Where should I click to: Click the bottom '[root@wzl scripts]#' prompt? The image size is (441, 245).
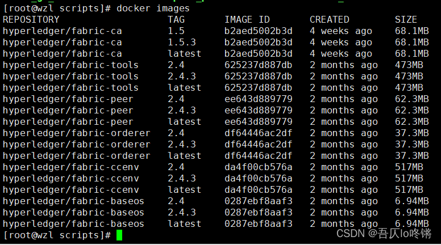[56, 235]
